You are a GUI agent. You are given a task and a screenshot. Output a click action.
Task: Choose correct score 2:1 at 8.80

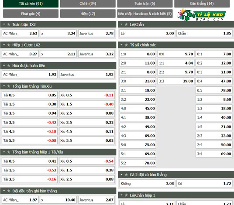pos(138,72)
